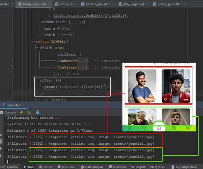This screenshot has width=203, height=169.
Task: Open the man in red jacket photo
Action: 176,86
